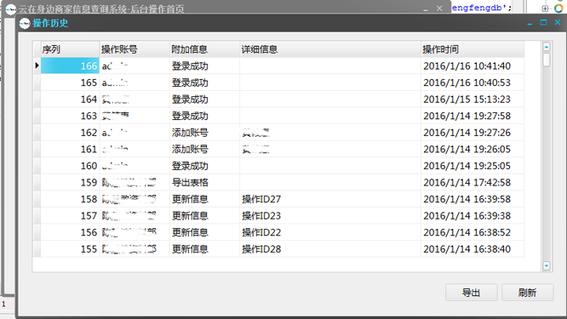The height and width of the screenshot is (319, 567).
Task: Select cell with sequence number 162
Action: point(70,133)
